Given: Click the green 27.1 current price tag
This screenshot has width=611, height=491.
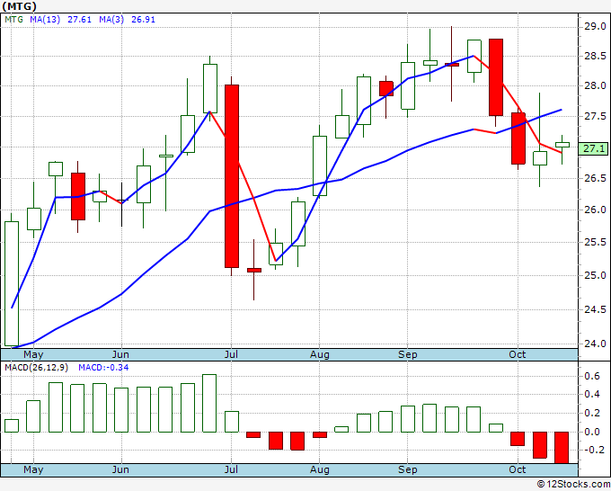Looking at the screenshot, I should (593, 148).
